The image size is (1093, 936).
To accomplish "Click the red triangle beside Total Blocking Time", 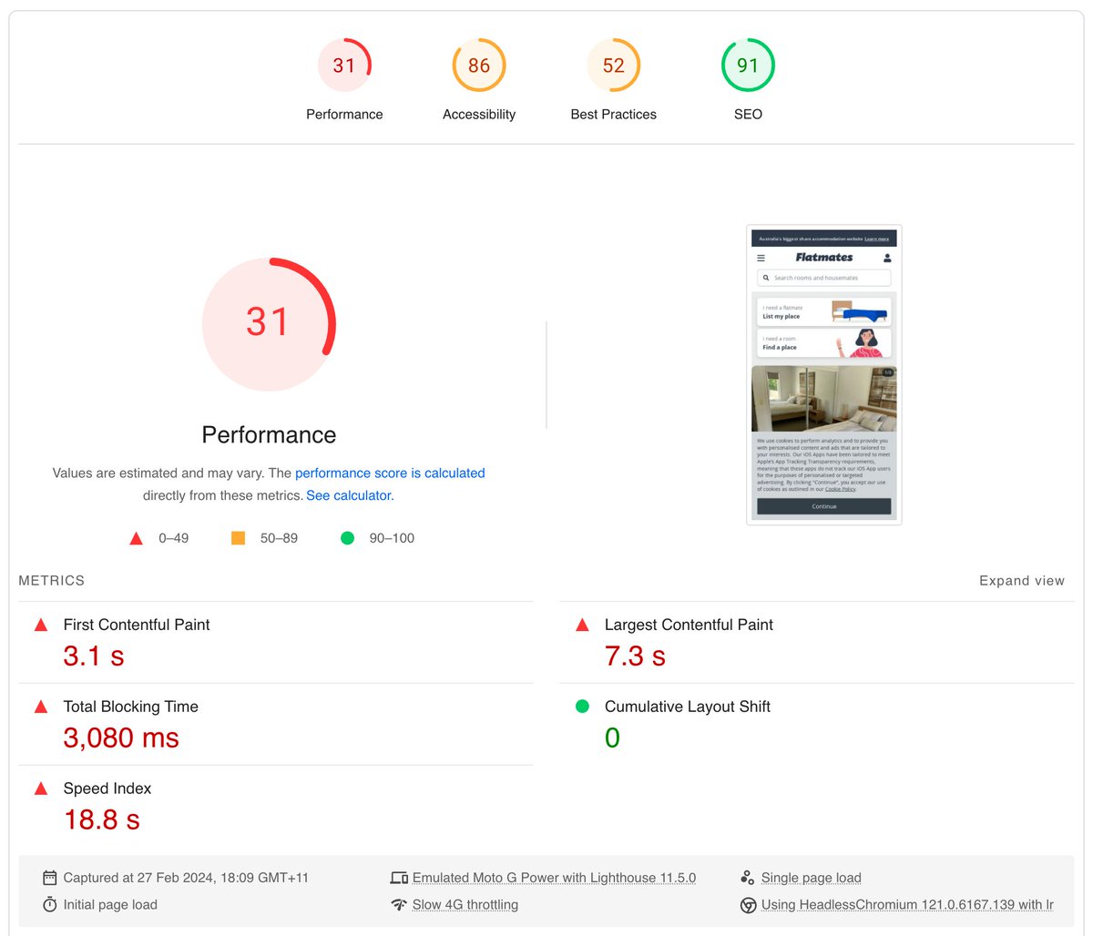I will tap(41, 707).
